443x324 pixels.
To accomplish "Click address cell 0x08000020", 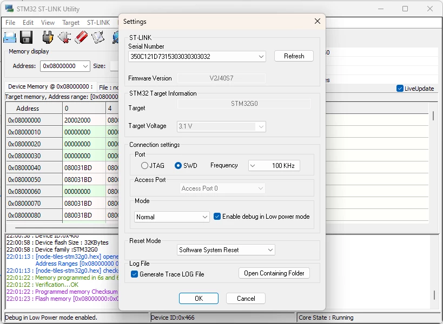I will point(34,144).
